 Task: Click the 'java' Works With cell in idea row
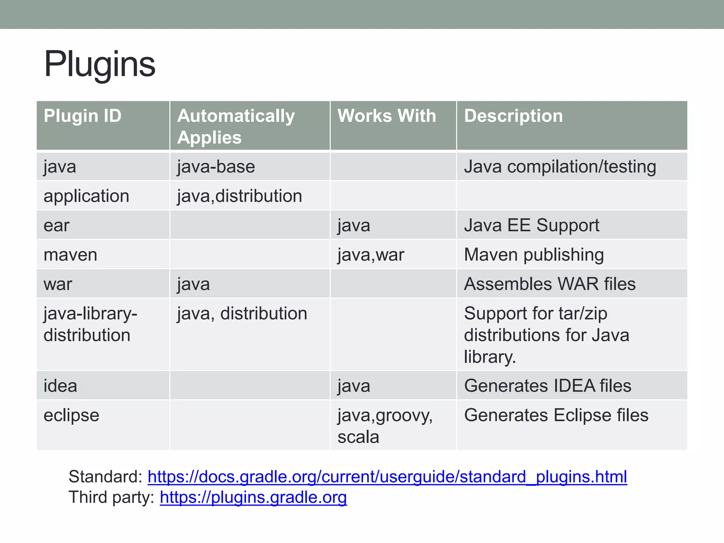point(393,386)
